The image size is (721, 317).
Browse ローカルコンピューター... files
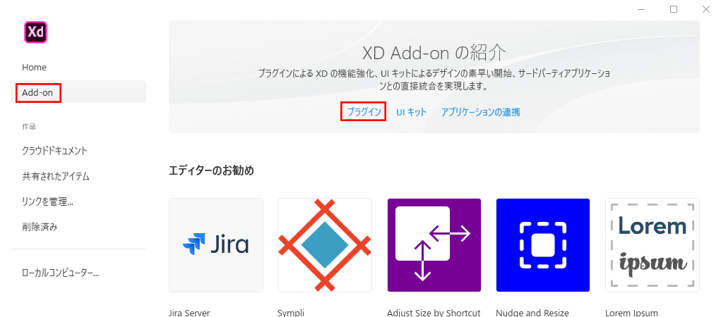61,273
